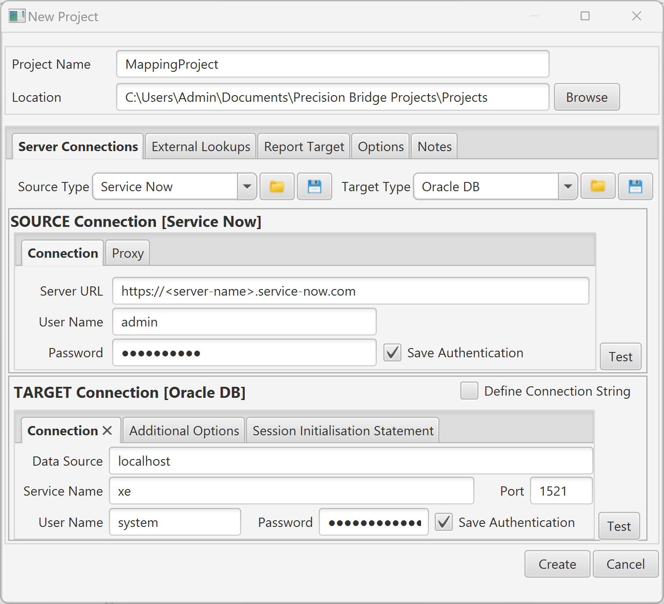Click the Cancel button
Screen dimensions: 664x604
(x=626, y=564)
